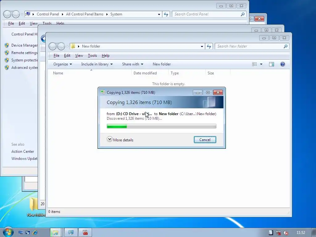Click copy dialog title bar icon
The image size is (316, 237).
(x=103, y=92)
